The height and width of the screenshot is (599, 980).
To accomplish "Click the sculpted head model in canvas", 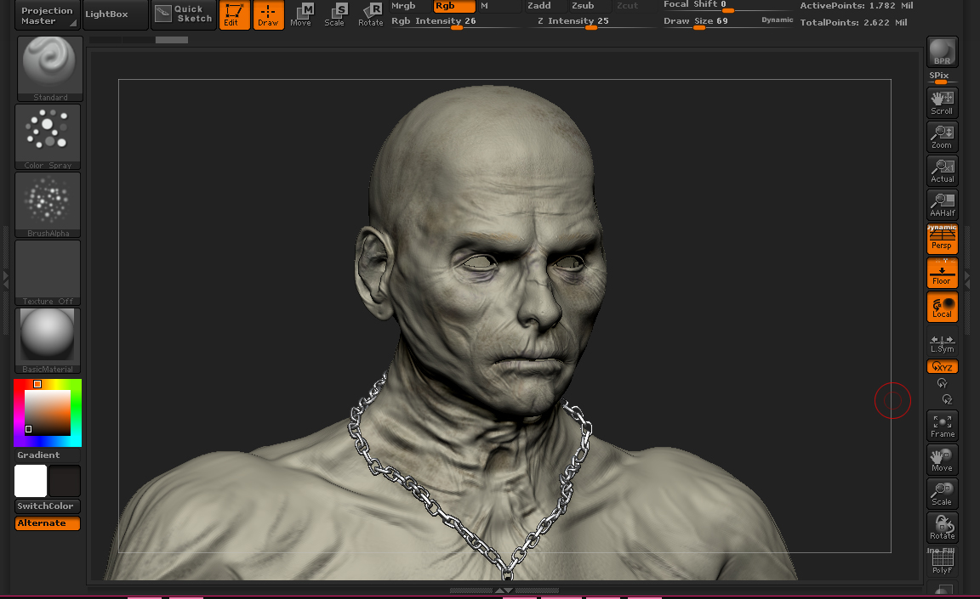I will point(487,250).
